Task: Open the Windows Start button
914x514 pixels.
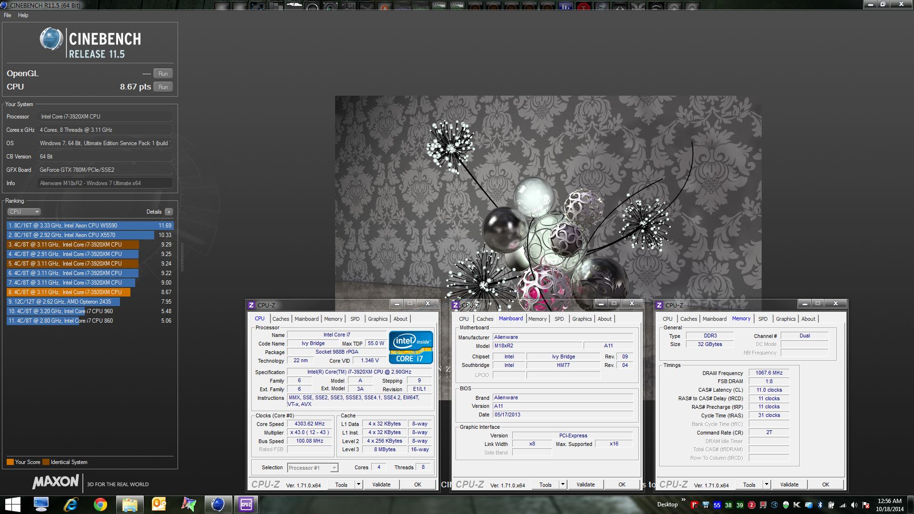Action: click(x=12, y=504)
